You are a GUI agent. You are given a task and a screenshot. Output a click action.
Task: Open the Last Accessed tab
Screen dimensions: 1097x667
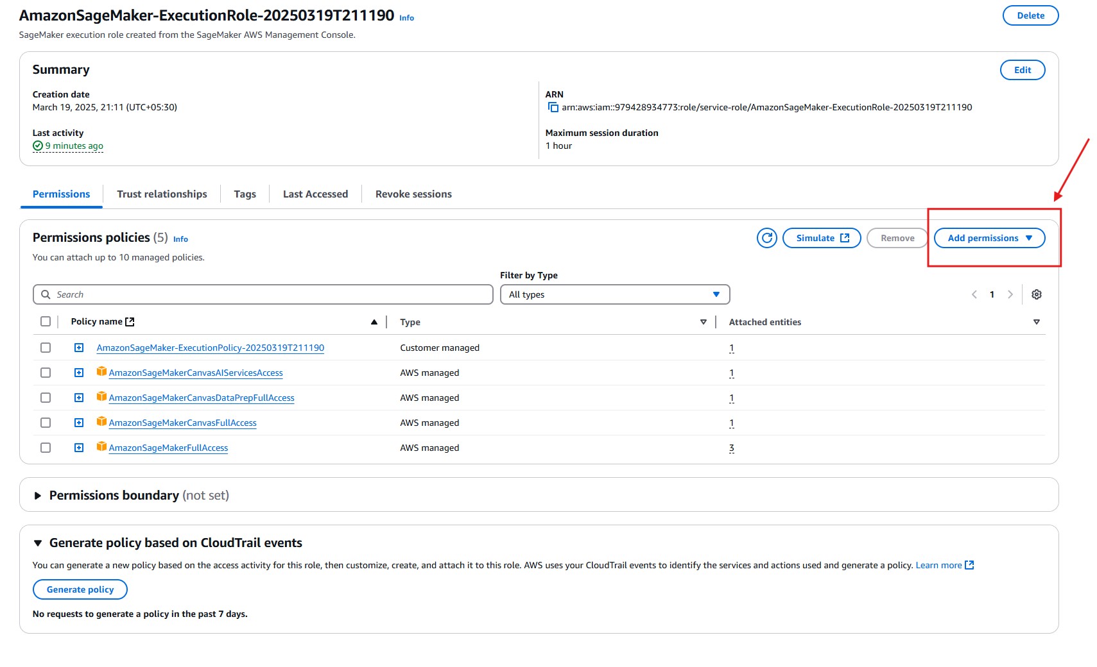315,194
